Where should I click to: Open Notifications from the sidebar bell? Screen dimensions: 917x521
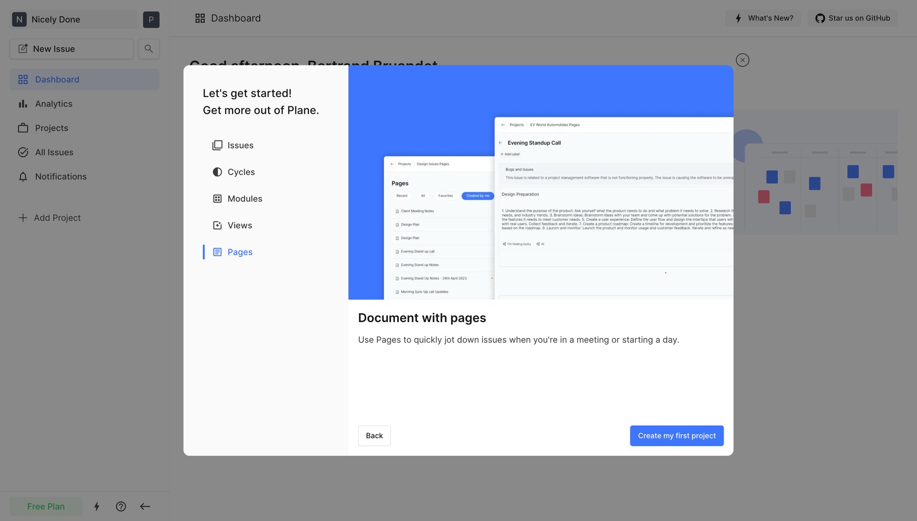pos(23,176)
